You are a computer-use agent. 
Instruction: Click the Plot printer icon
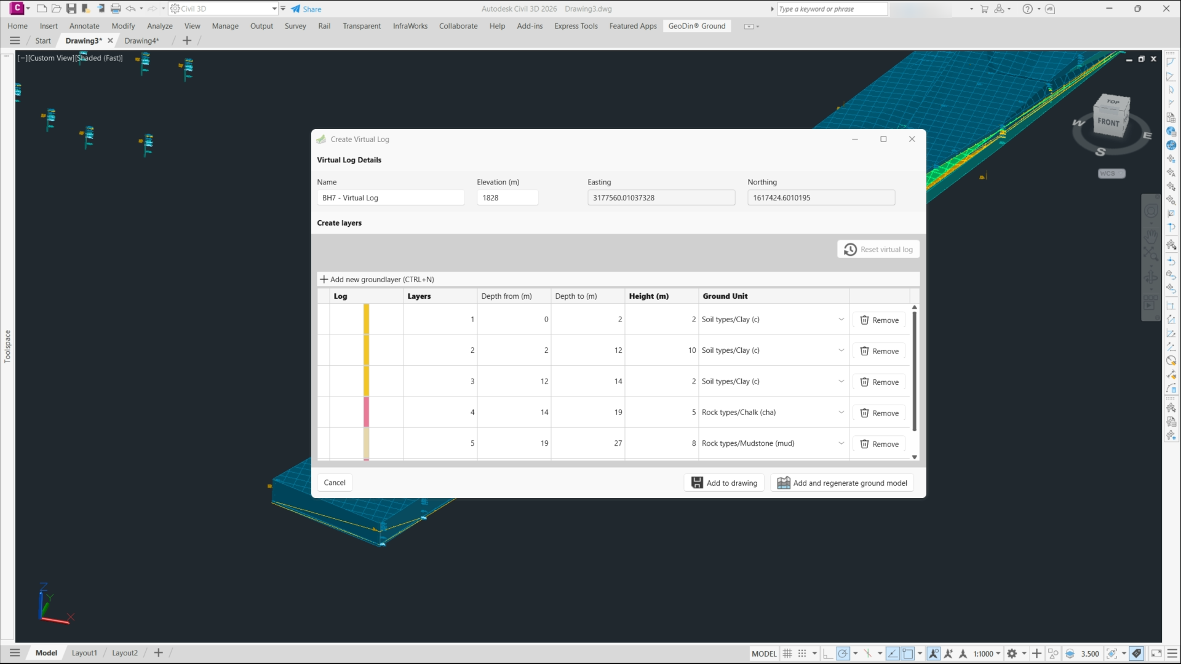pos(116,9)
